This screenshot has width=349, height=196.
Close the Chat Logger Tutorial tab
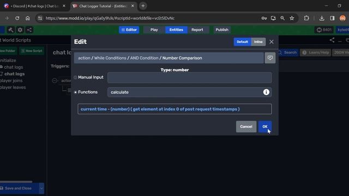[133, 6]
